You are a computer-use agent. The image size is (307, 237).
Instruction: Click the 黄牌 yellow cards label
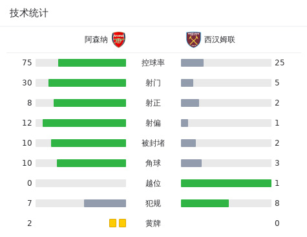pyautogui.click(x=153, y=223)
